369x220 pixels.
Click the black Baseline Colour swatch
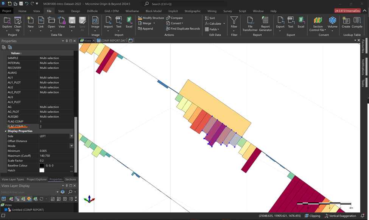[x=42, y=166]
